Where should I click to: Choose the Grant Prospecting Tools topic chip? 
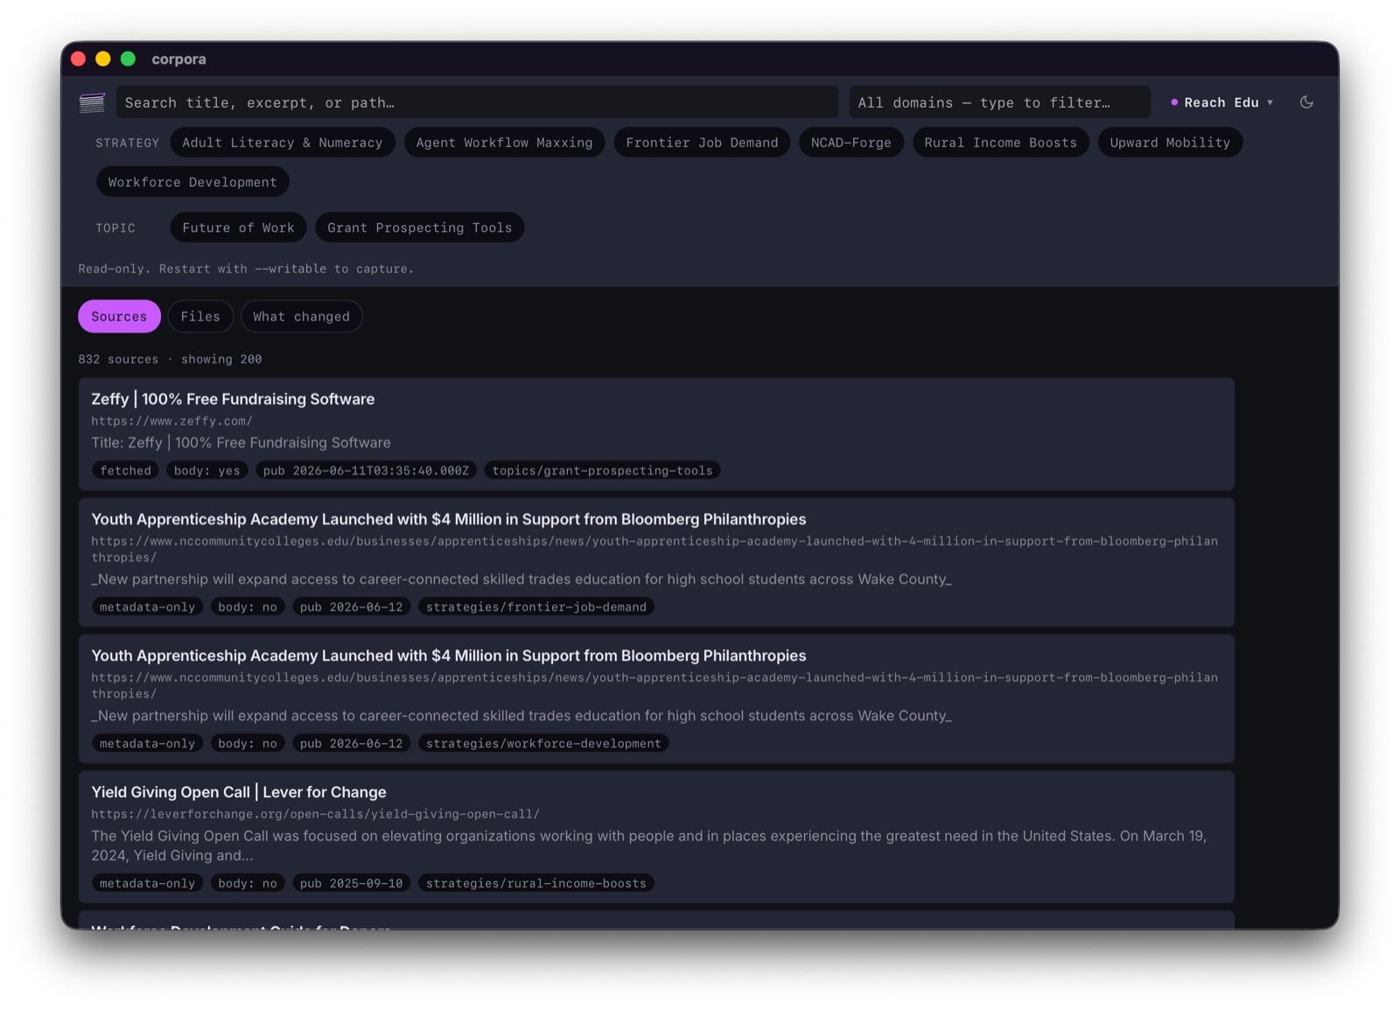pyautogui.click(x=419, y=228)
